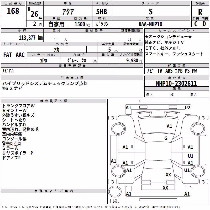Click the 5 人 seating capacity value
This screenshot has height=210, width=210.
(113, 50)
